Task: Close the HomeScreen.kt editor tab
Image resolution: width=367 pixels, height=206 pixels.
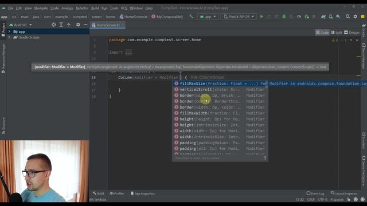Action: pos(123,25)
